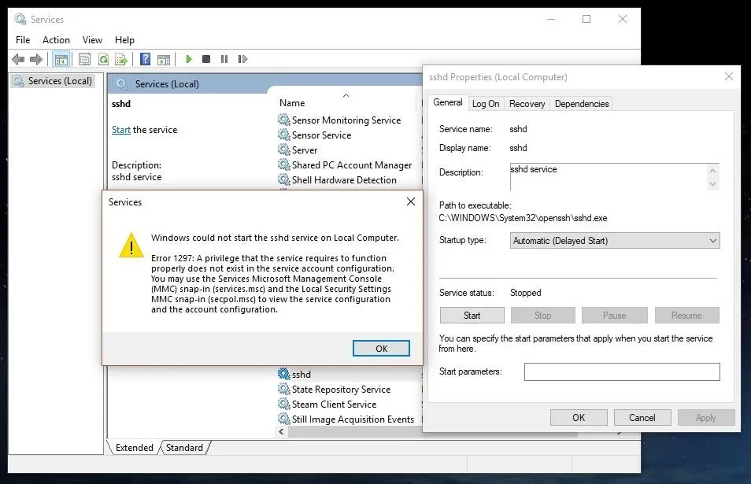Click Description box scroll down arrow
The height and width of the screenshot is (484, 751).
(x=712, y=184)
